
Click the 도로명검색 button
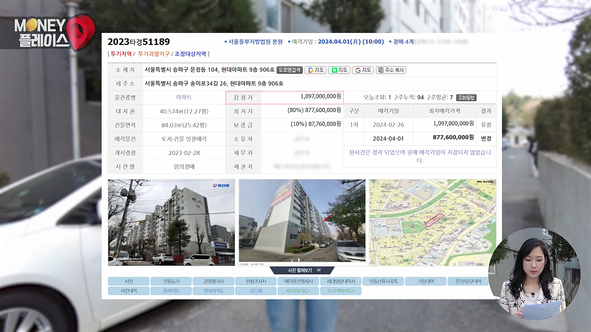tap(290, 70)
